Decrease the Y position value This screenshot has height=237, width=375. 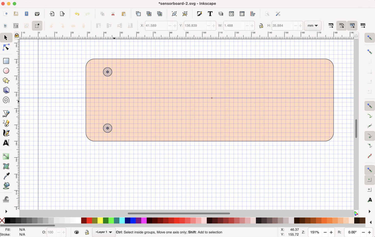coord(208,26)
